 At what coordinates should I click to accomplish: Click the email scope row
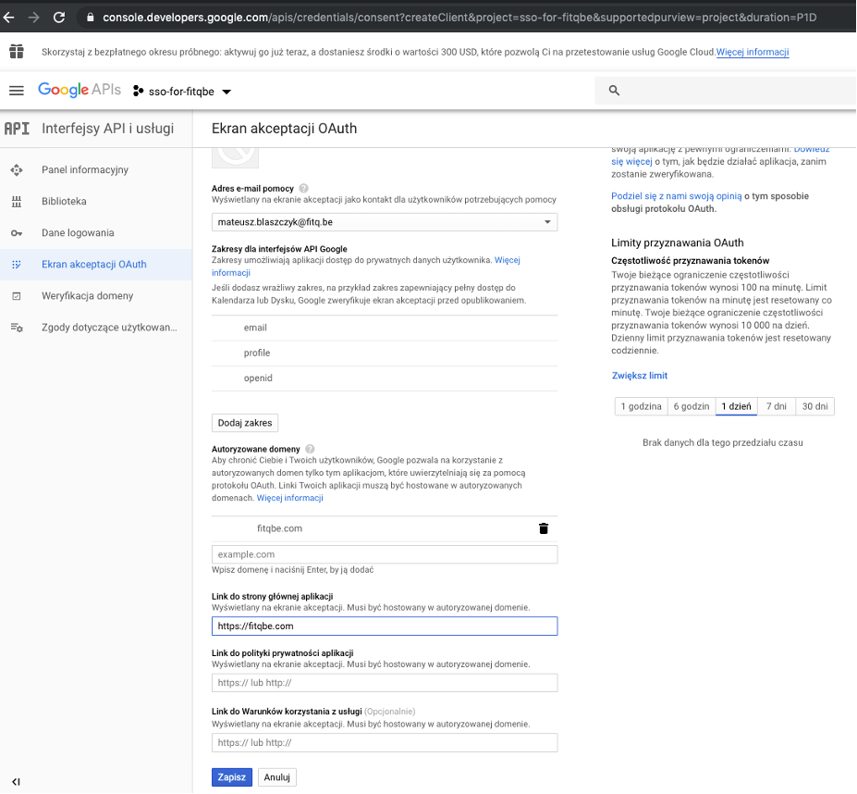[385, 328]
